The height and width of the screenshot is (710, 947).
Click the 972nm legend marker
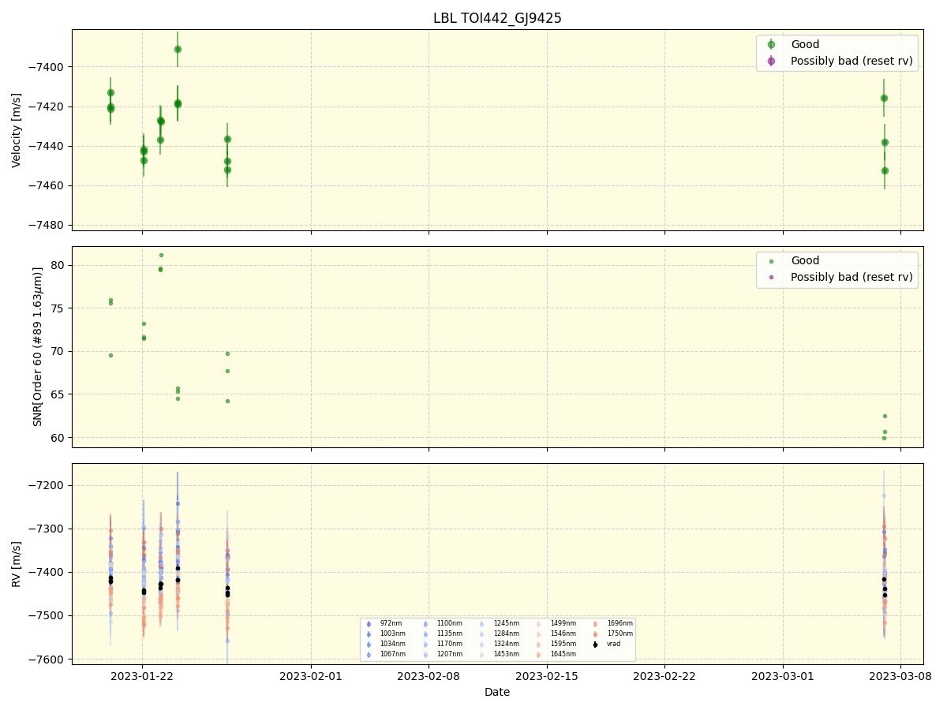tap(369, 624)
